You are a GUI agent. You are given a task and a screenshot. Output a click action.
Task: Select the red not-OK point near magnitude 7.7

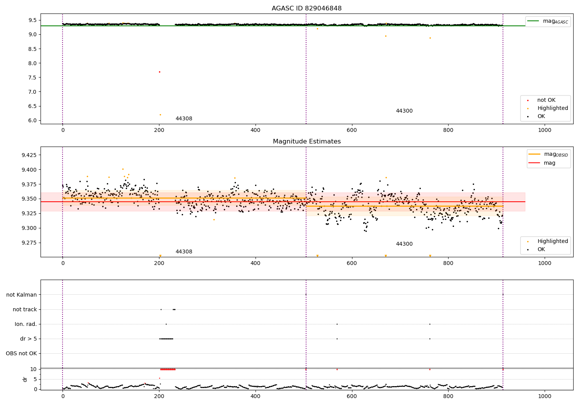click(159, 72)
